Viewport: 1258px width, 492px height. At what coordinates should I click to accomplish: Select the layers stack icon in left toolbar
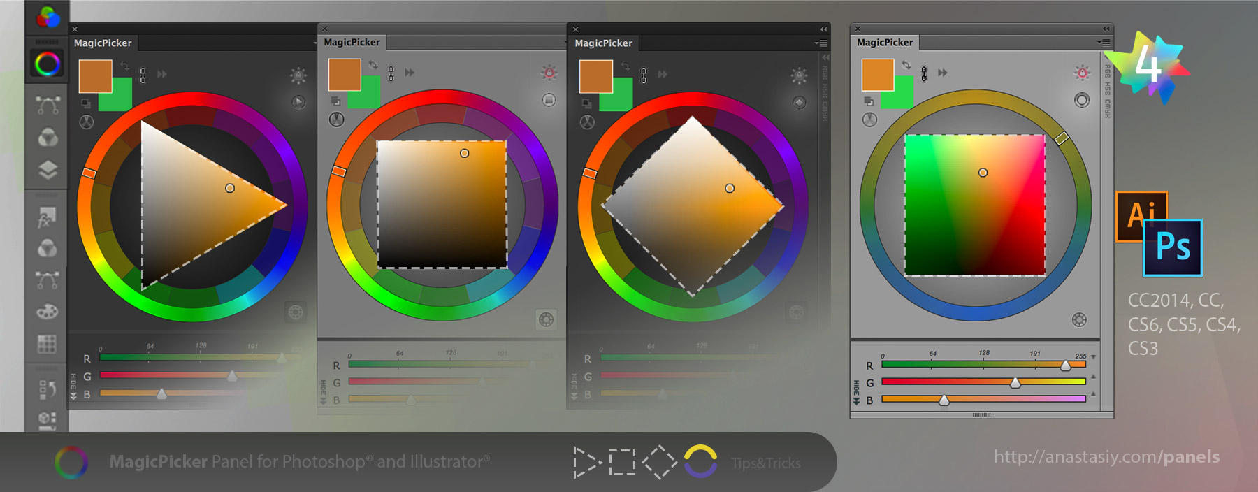pyautogui.click(x=48, y=170)
